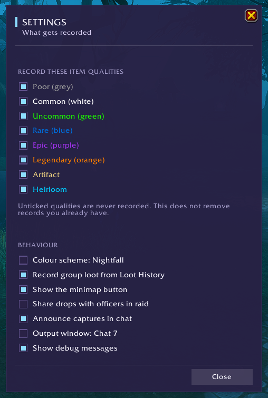Enable Share drops with officers in raid
Viewport: 268px width, 398px height.
pyautogui.click(x=23, y=304)
